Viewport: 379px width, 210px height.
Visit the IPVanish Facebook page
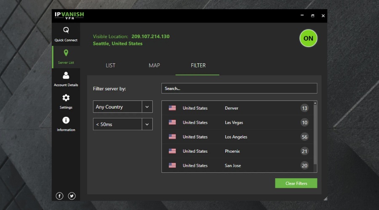(x=59, y=196)
